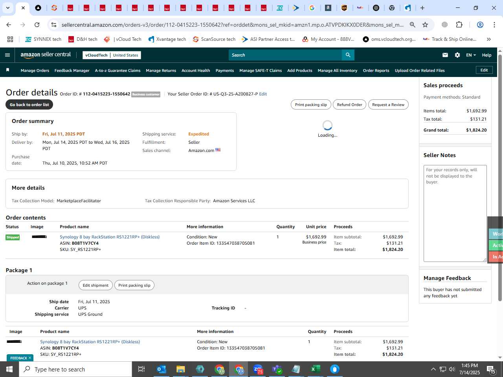This screenshot has height=377, width=503.
Task: Click the Windows Start button
Action: (9, 369)
